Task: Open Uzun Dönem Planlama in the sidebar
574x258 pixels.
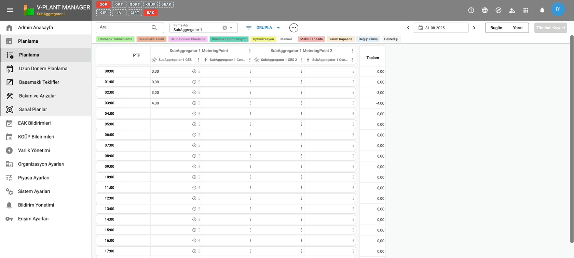Action: tap(43, 68)
